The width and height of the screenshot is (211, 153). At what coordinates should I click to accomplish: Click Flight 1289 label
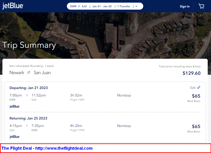tap(77, 100)
